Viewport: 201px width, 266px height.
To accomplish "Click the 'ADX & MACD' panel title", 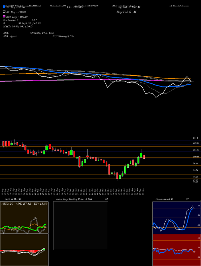I will pyautogui.click(x=13, y=199).
